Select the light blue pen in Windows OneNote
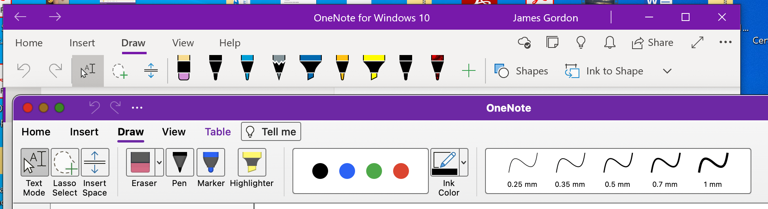Image resolution: width=768 pixels, height=209 pixels. pyautogui.click(x=247, y=68)
